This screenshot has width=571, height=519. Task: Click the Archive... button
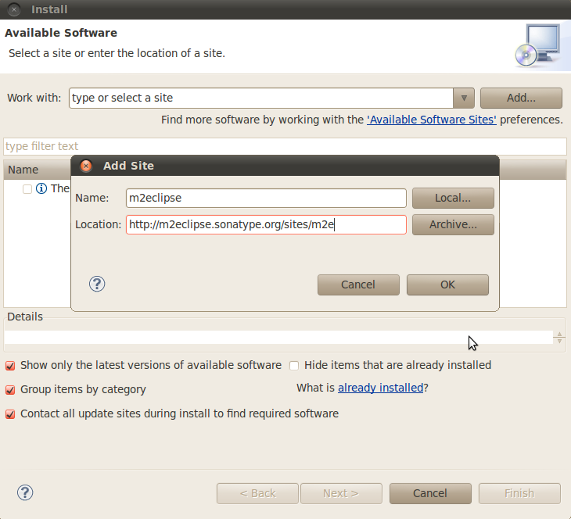[x=453, y=224]
